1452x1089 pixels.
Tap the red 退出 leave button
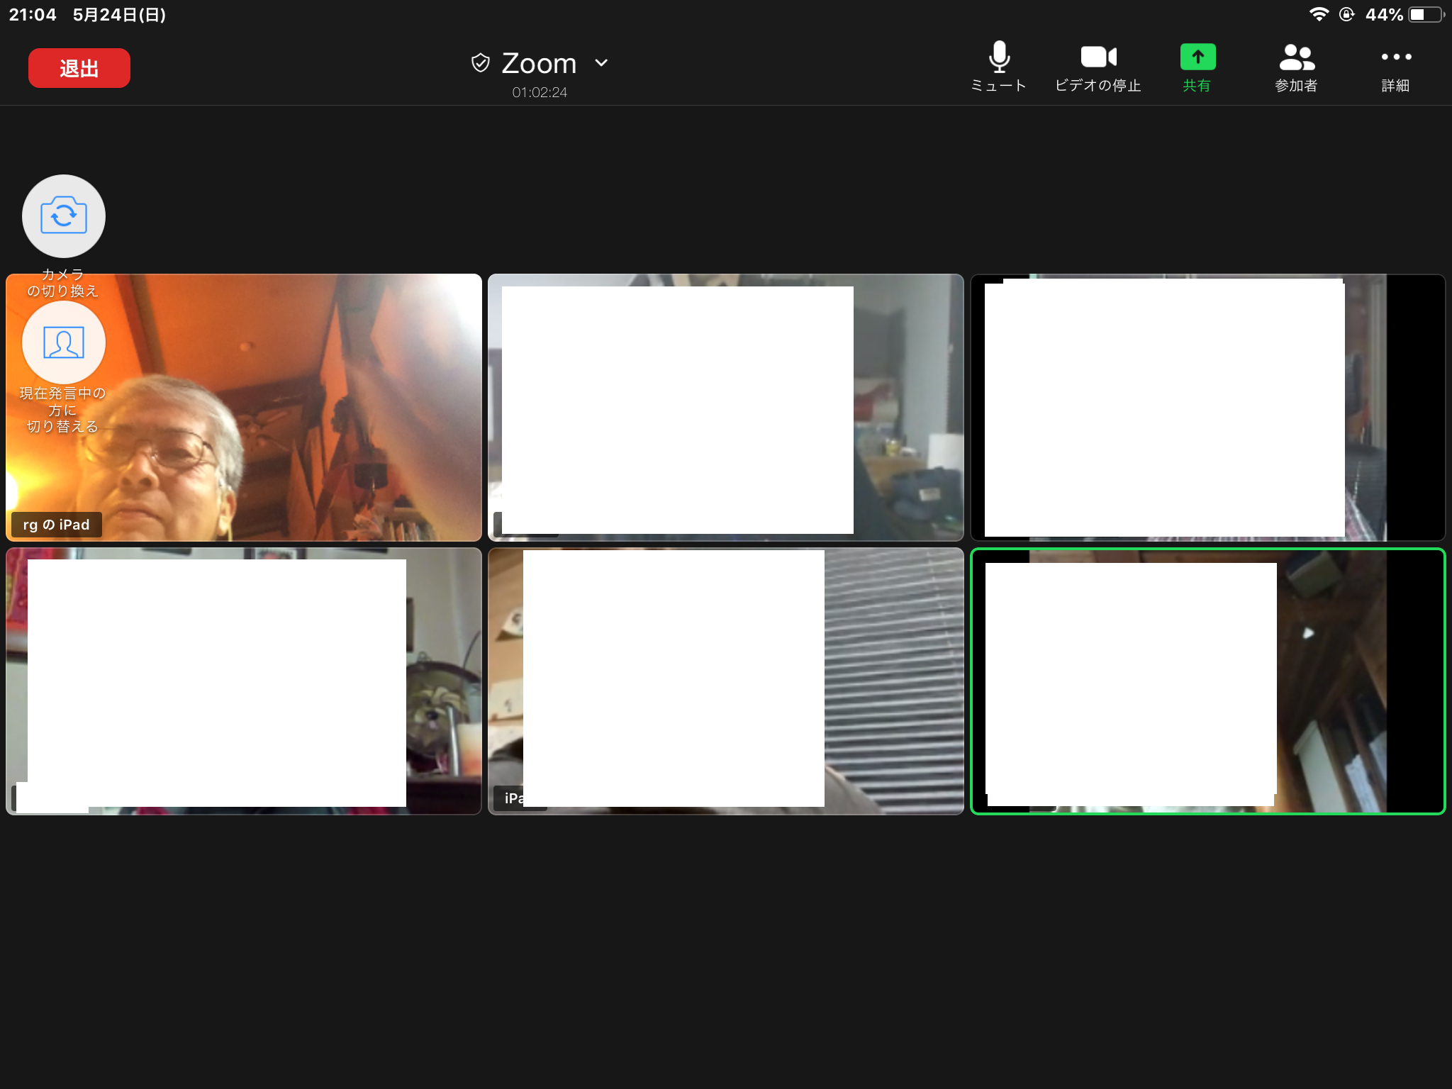coord(79,68)
